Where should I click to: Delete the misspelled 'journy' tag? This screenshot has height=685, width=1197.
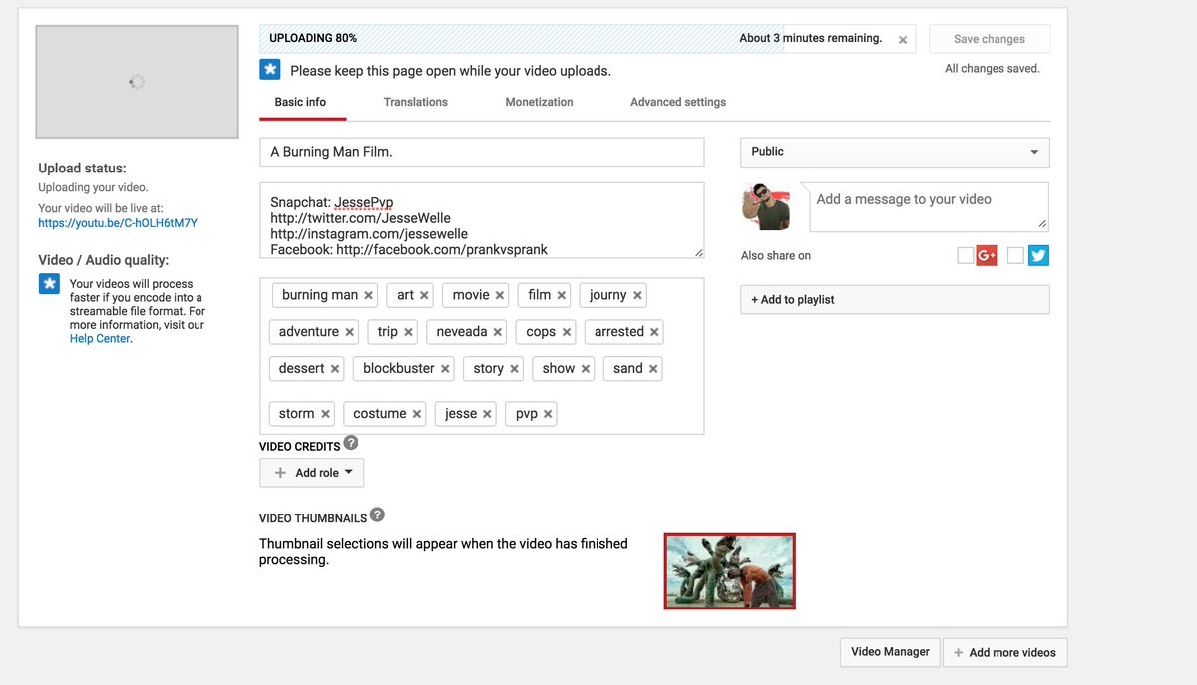pos(637,296)
